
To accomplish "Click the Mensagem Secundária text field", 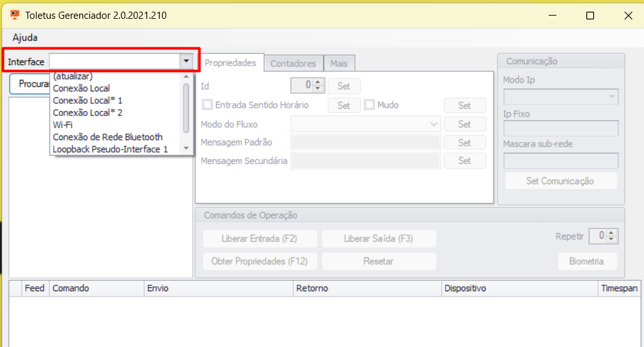I will (x=366, y=161).
